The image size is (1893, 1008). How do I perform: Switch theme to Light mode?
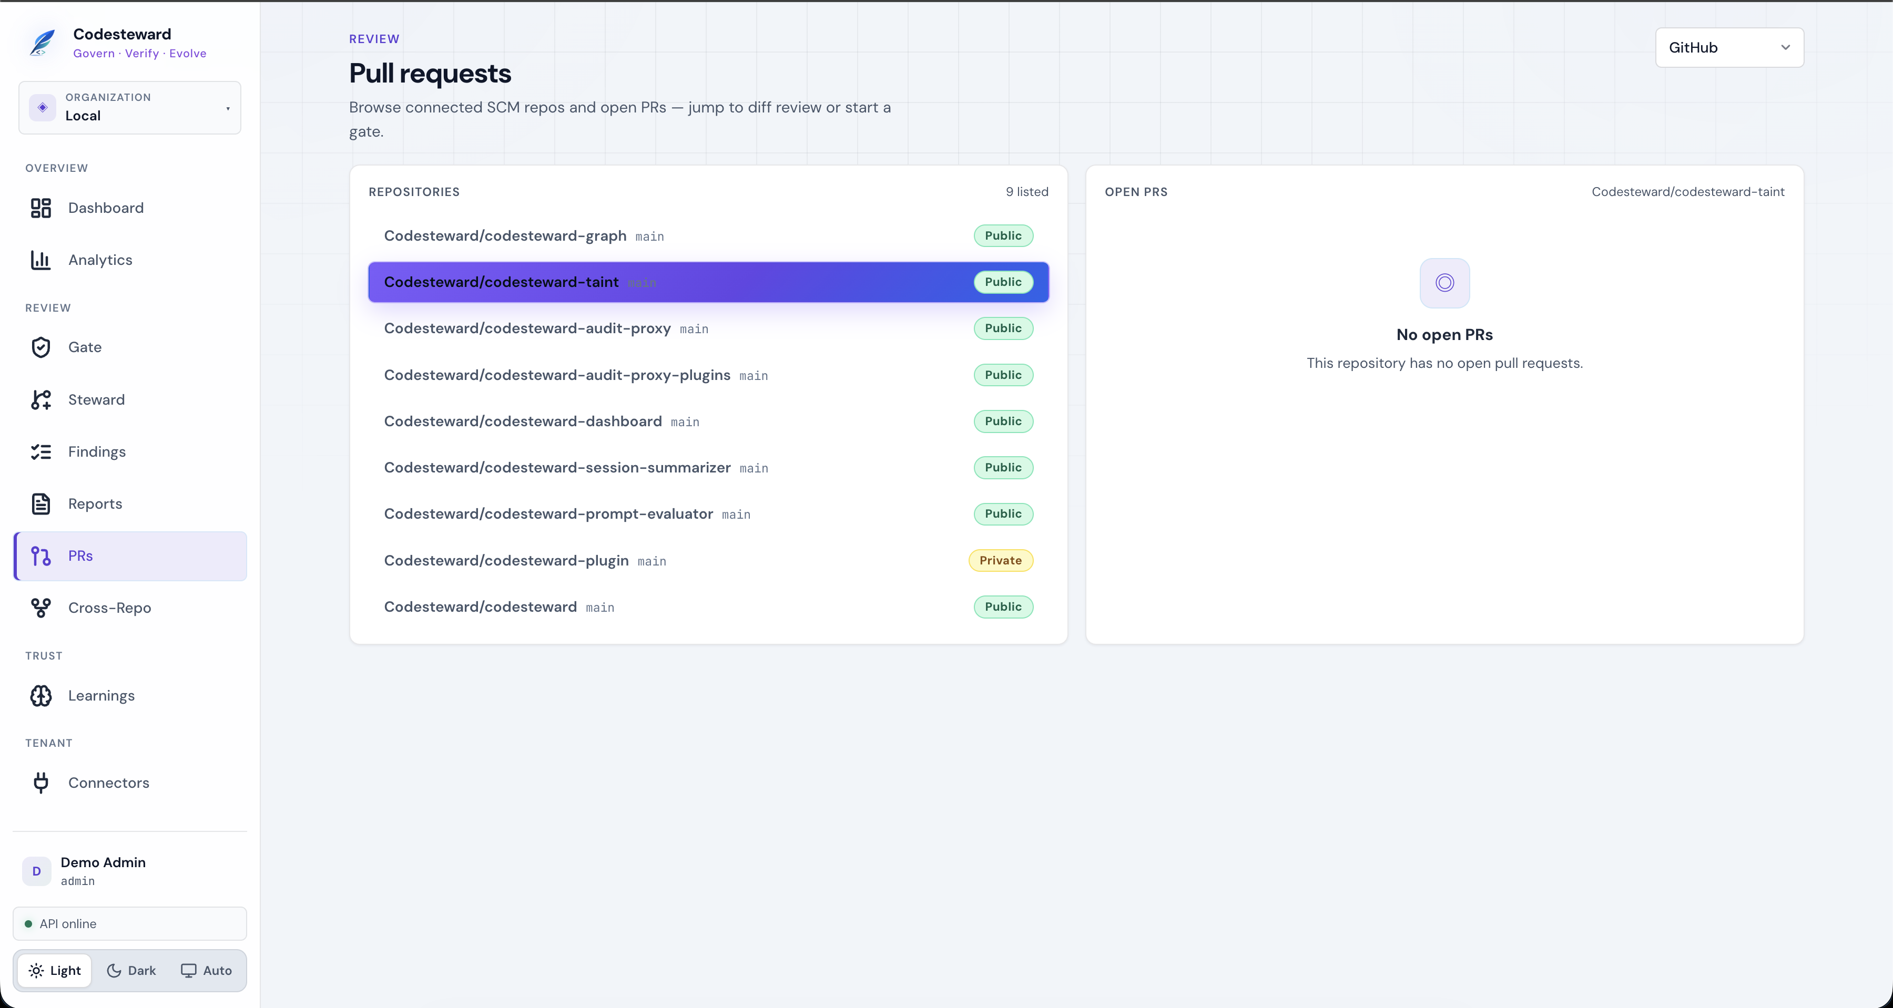click(55, 971)
